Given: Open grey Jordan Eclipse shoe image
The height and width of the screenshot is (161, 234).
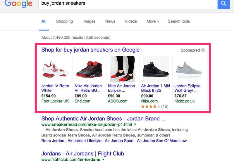Looking at the screenshot, I should click(189, 69).
